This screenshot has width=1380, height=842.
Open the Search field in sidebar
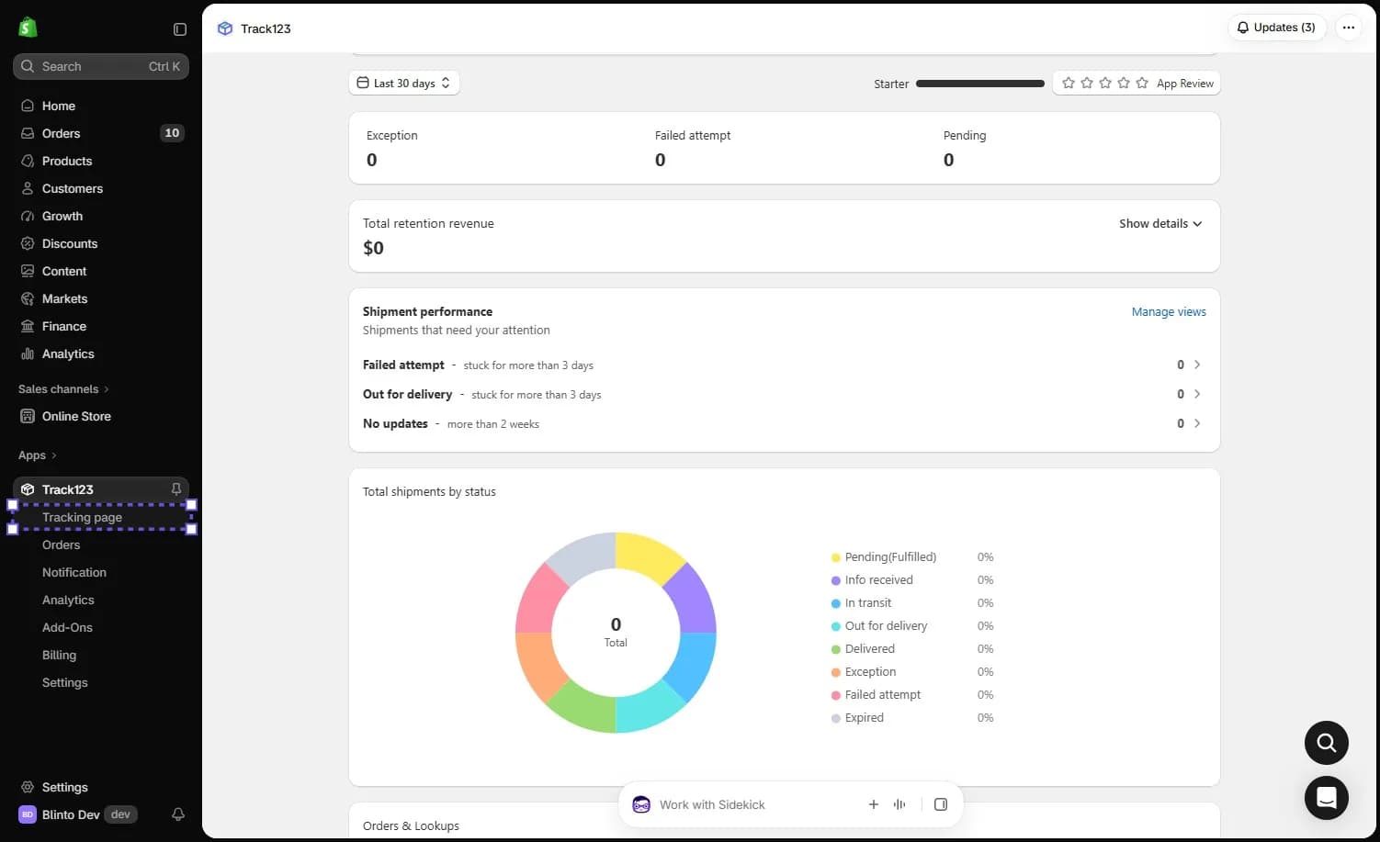coord(101,66)
